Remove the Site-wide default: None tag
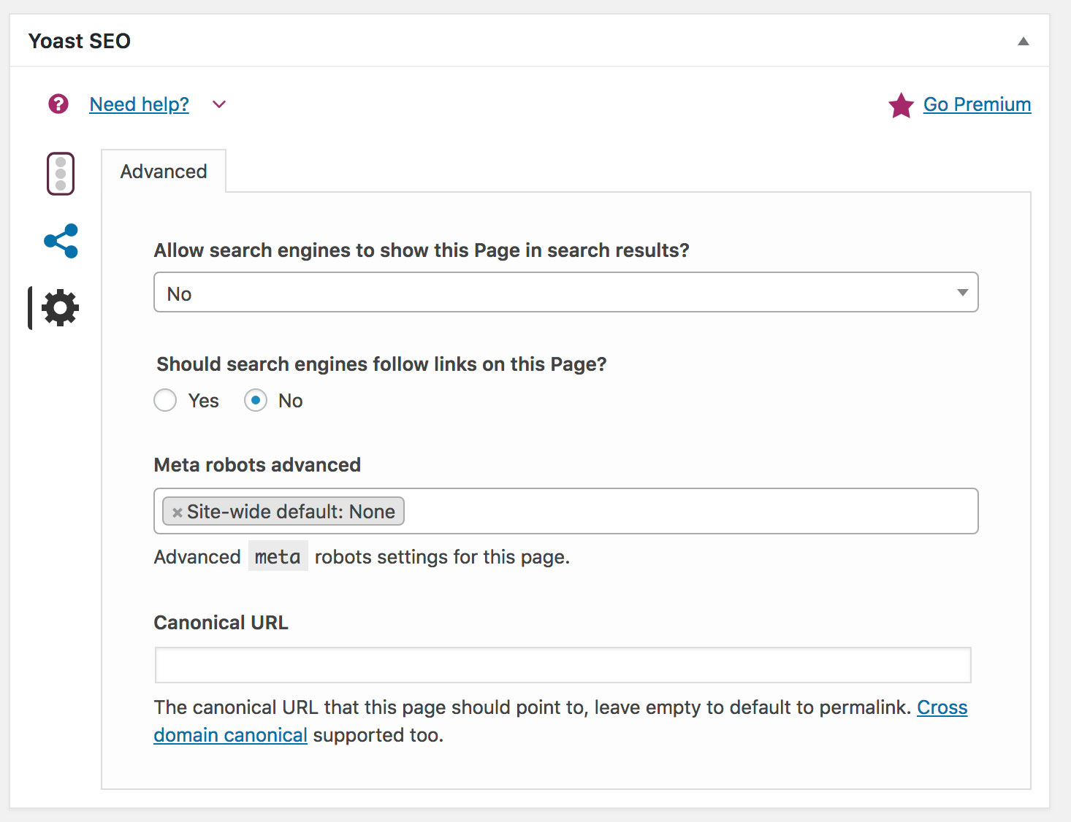Image resolution: width=1071 pixels, height=822 pixels. tap(177, 512)
